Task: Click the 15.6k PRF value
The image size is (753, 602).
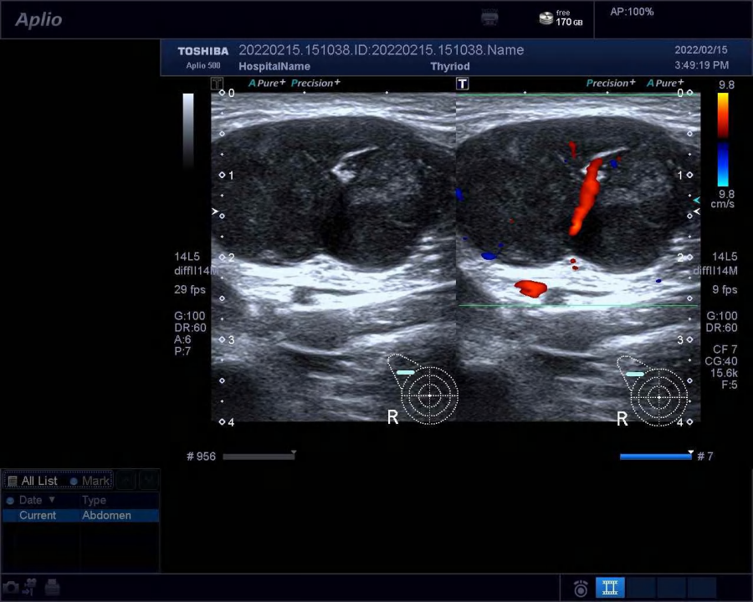Action: click(x=724, y=373)
